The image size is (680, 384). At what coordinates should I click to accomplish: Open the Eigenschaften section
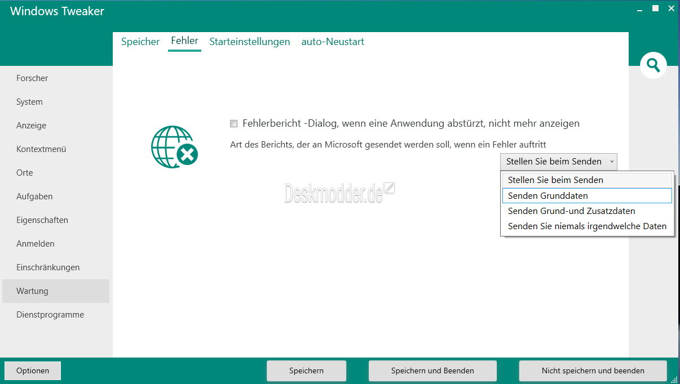pyautogui.click(x=56, y=220)
